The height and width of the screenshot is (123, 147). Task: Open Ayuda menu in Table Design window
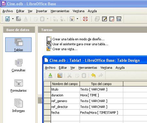pos(120,68)
